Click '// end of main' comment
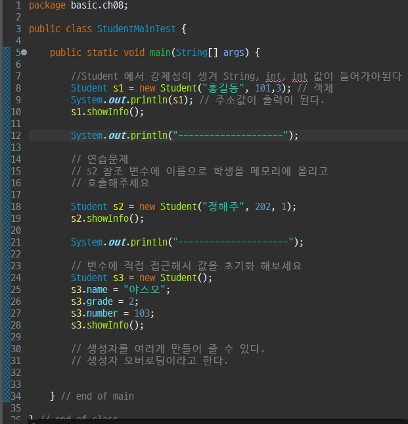The height and width of the screenshot is (424, 408). (x=97, y=396)
